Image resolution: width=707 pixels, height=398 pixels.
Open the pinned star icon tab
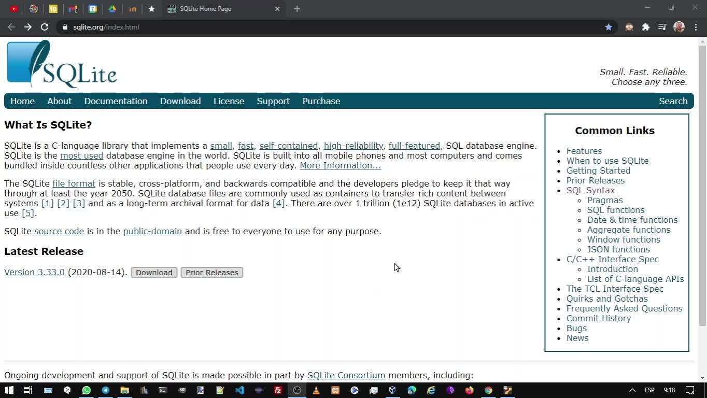click(x=151, y=9)
